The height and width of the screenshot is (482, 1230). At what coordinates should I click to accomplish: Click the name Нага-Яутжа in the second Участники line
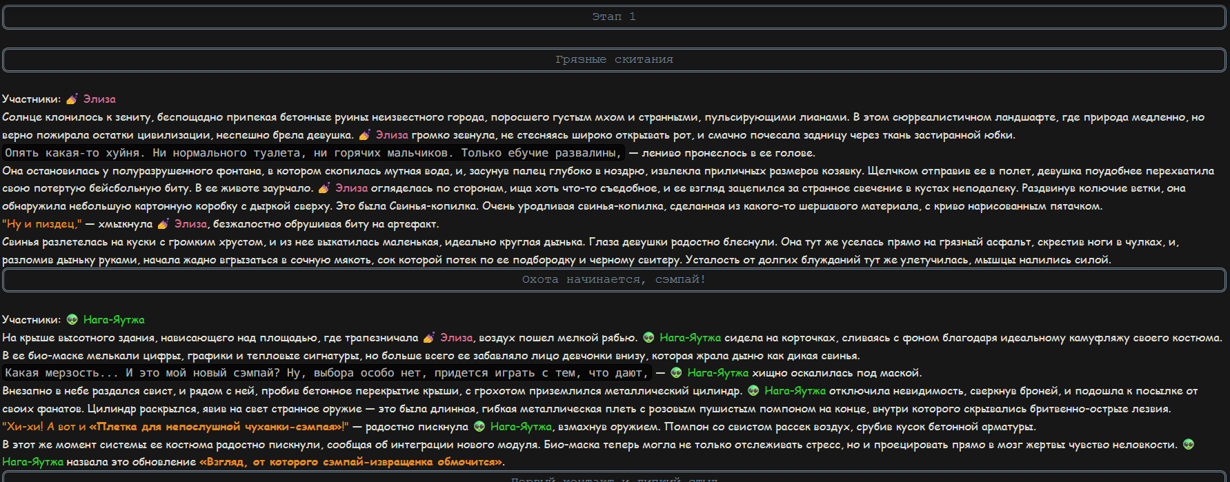coord(114,320)
